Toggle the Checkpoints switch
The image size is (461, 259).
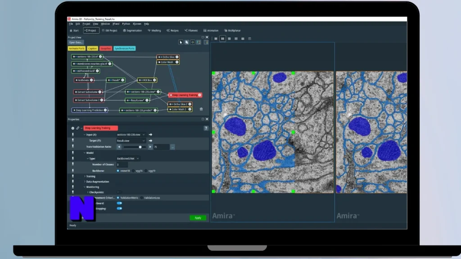[119, 192]
